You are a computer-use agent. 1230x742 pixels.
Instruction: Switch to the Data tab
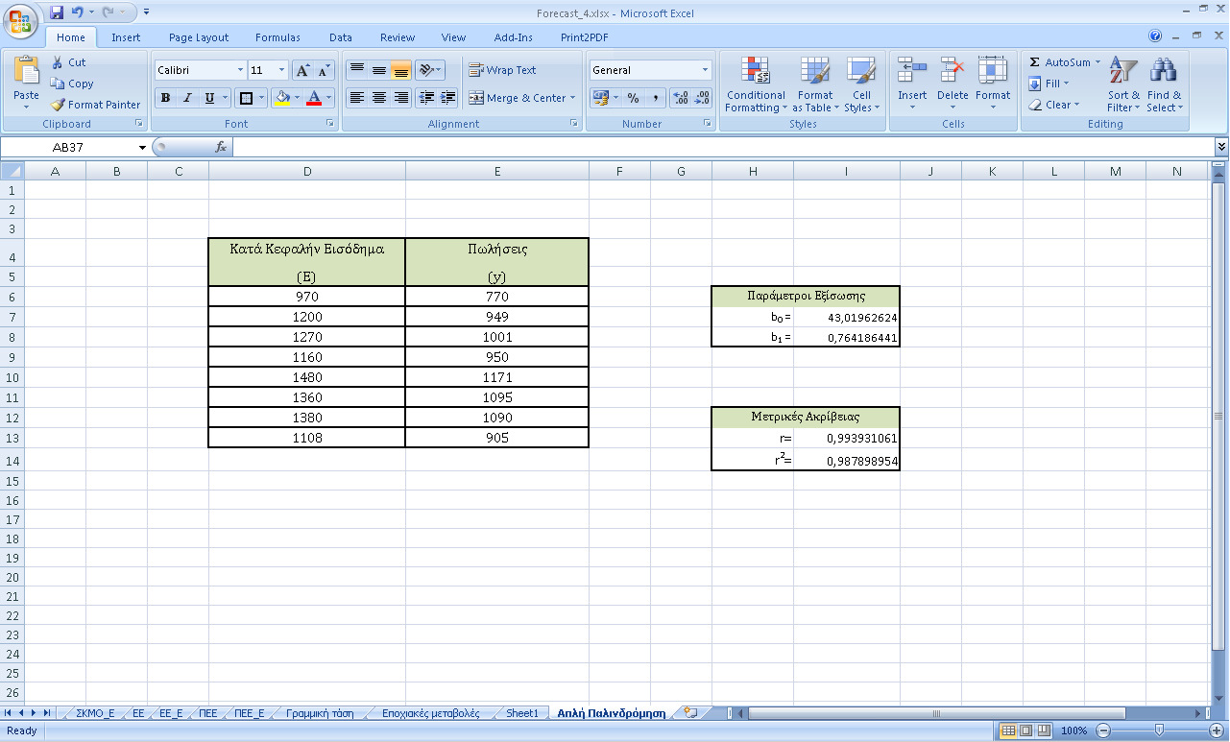(x=340, y=37)
